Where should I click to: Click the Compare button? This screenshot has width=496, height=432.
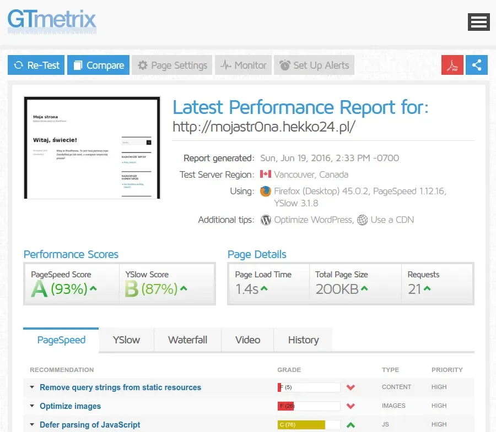tap(99, 65)
